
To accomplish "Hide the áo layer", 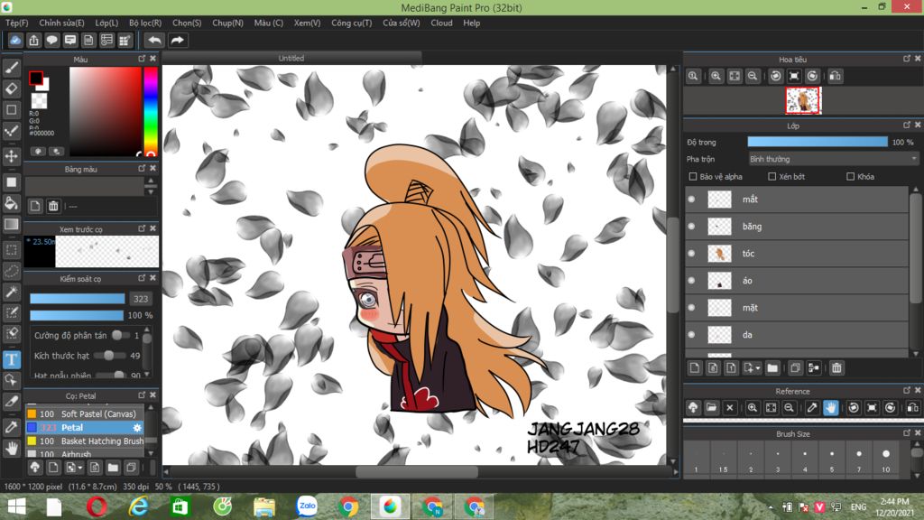I will tap(692, 281).
